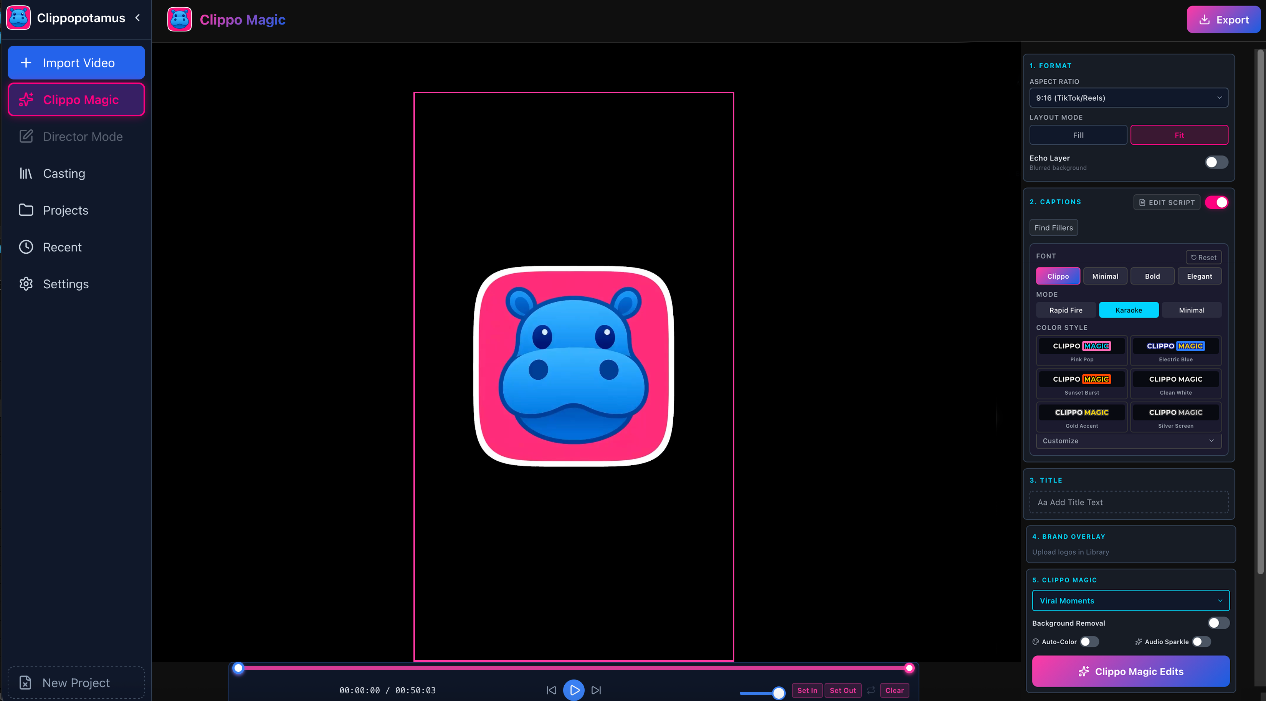Open the Recent page

click(76, 247)
